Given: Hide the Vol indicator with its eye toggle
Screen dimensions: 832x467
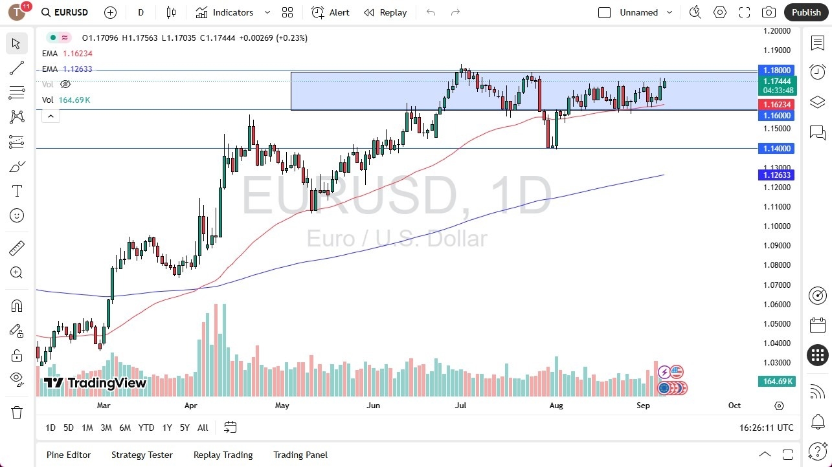Looking at the screenshot, I should coord(65,84).
